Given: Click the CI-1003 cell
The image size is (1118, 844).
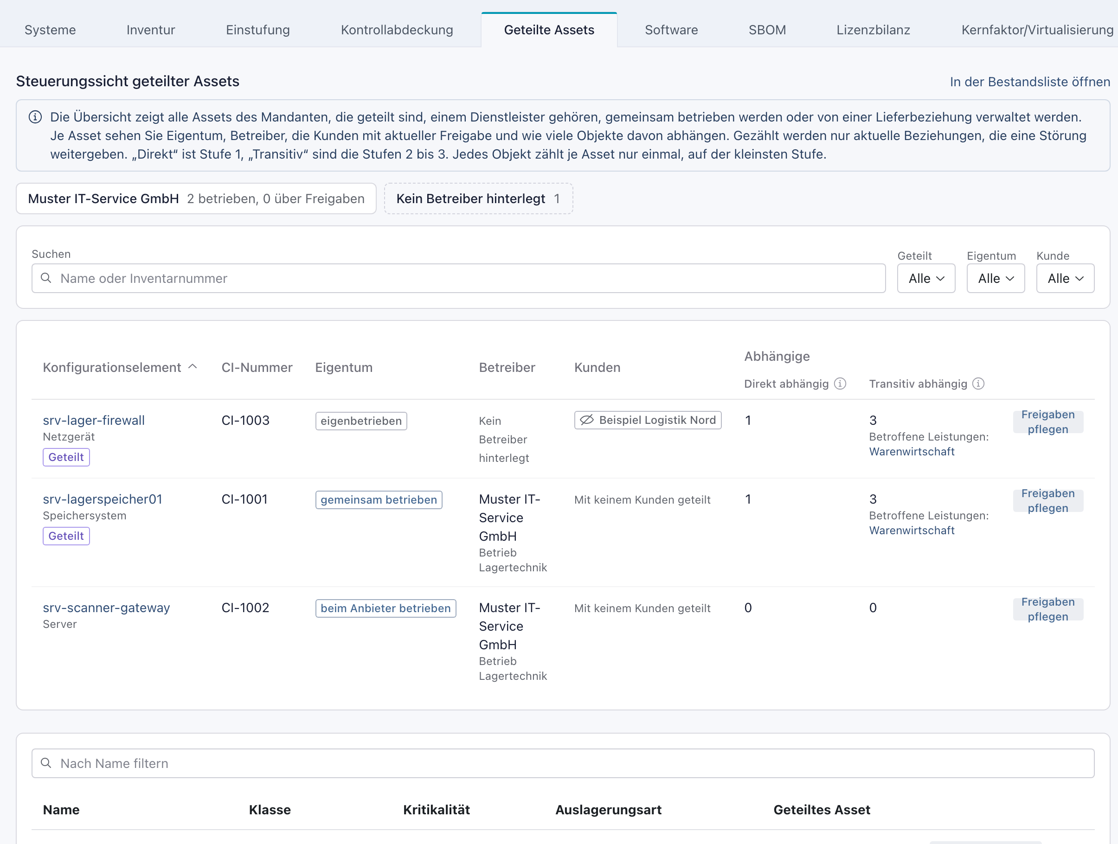Looking at the screenshot, I should [x=245, y=420].
